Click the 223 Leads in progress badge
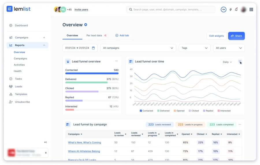The height and width of the screenshot is (165, 260). coord(190,125)
